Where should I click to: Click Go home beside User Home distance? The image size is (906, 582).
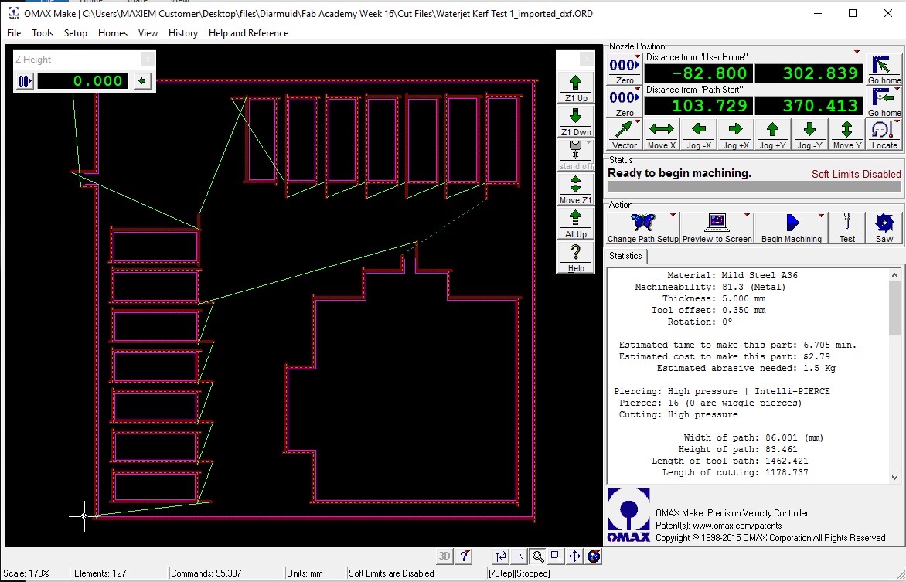tap(884, 70)
